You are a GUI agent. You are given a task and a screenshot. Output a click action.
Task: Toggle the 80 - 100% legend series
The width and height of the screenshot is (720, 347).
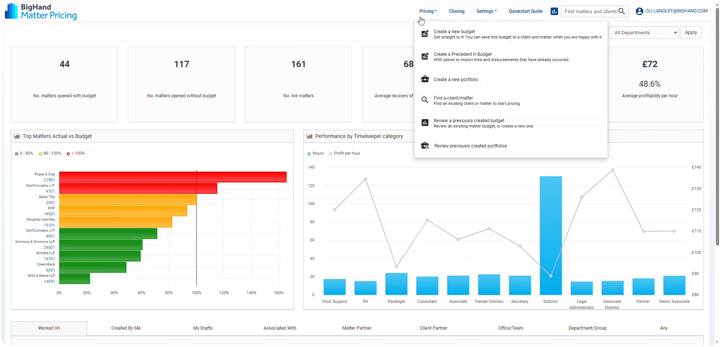coord(50,154)
